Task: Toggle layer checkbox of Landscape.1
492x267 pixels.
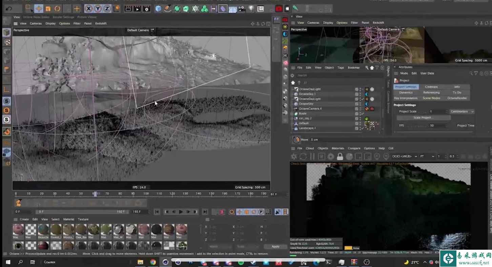Action: click(356, 128)
